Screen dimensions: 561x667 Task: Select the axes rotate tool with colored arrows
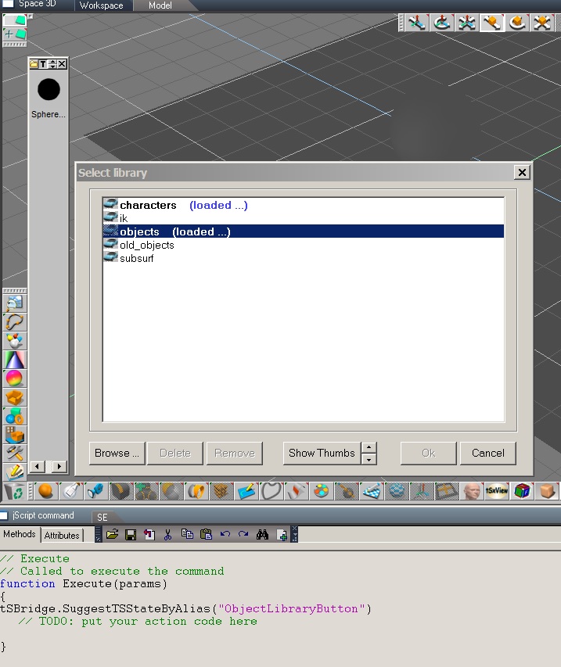[x=442, y=23]
